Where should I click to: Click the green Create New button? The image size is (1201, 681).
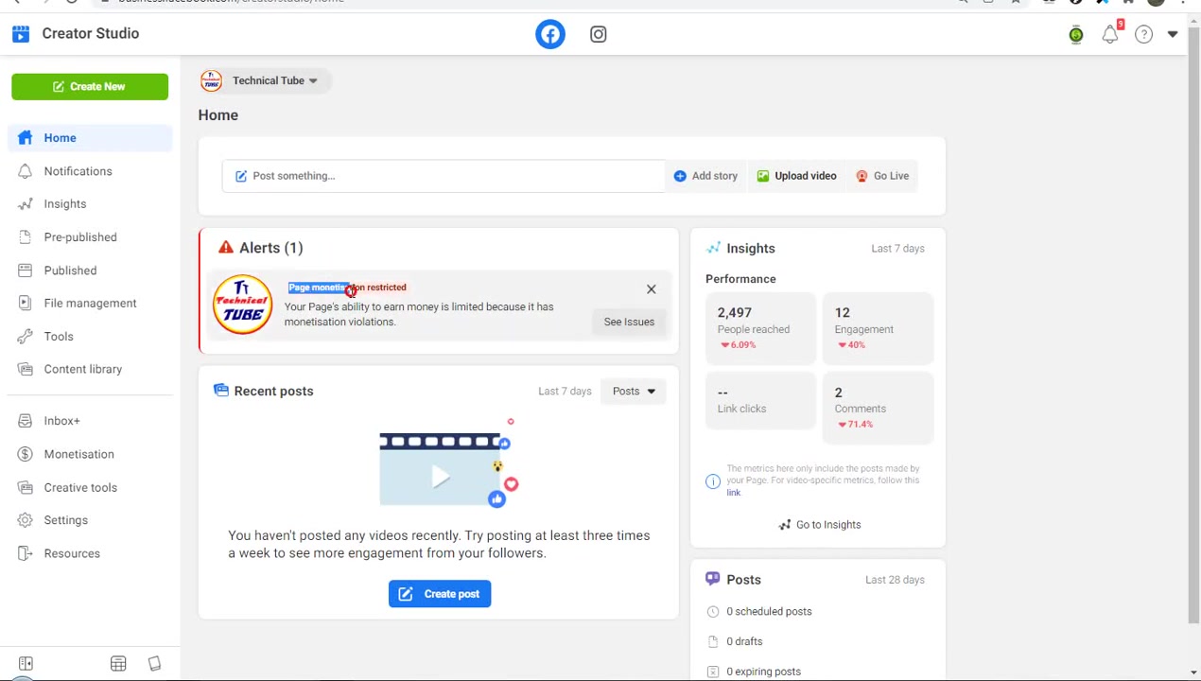coord(90,86)
